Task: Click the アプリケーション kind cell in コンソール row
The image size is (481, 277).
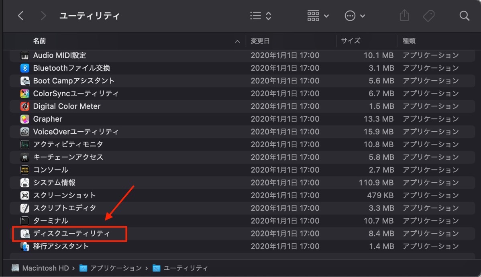Action: [x=431, y=170]
